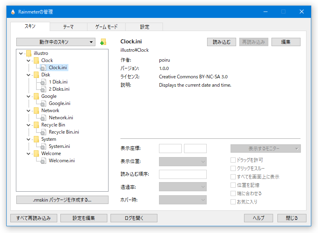318x233 pixels.
Task: Click the System folder icon
Action: (x=36, y=139)
